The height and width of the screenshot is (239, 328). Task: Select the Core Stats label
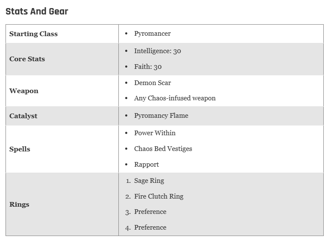pos(27,59)
